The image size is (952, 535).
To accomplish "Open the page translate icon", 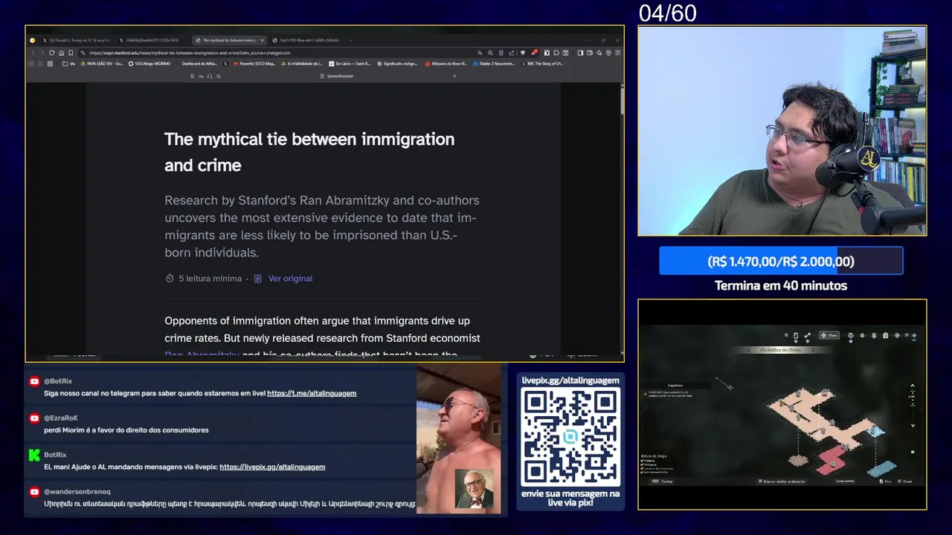I will coord(480,53).
